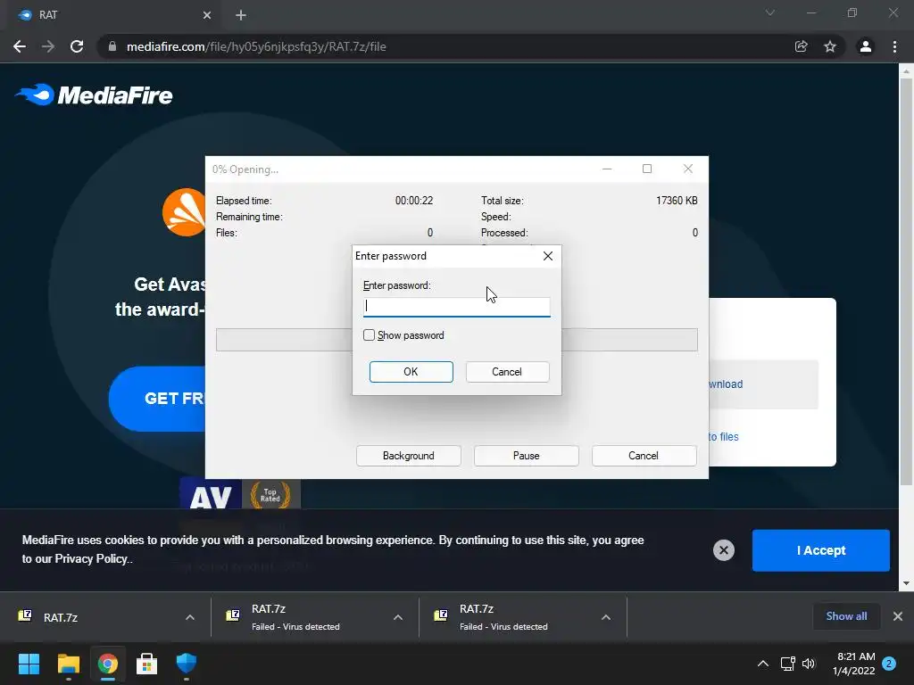Open volume tray icon
Screen dimensions: 914x685
click(x=809, y=664)
